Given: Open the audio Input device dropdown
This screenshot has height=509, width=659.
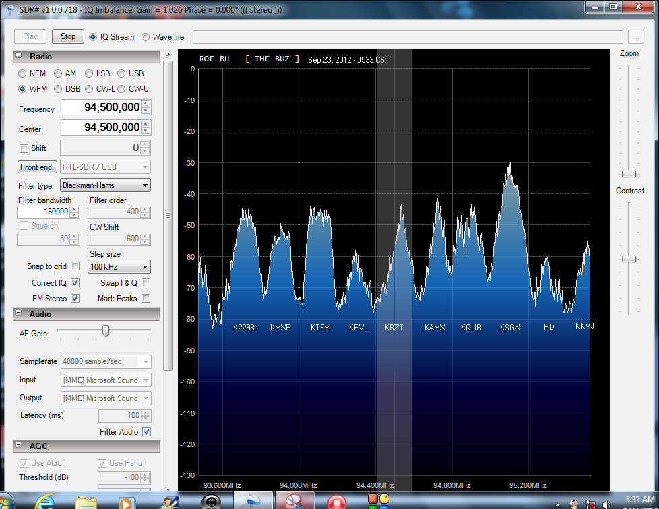Looking at the screenshot, I should (x=106, y=380).
